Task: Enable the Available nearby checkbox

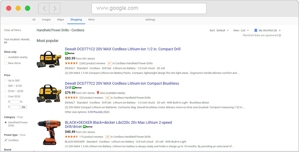Action: pyautogui.click(x=6, y=57)
